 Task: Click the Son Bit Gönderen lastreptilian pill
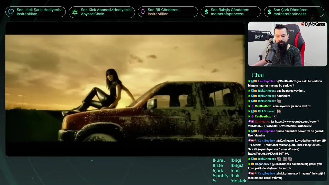pyautogui.click(x=168, y=12)
